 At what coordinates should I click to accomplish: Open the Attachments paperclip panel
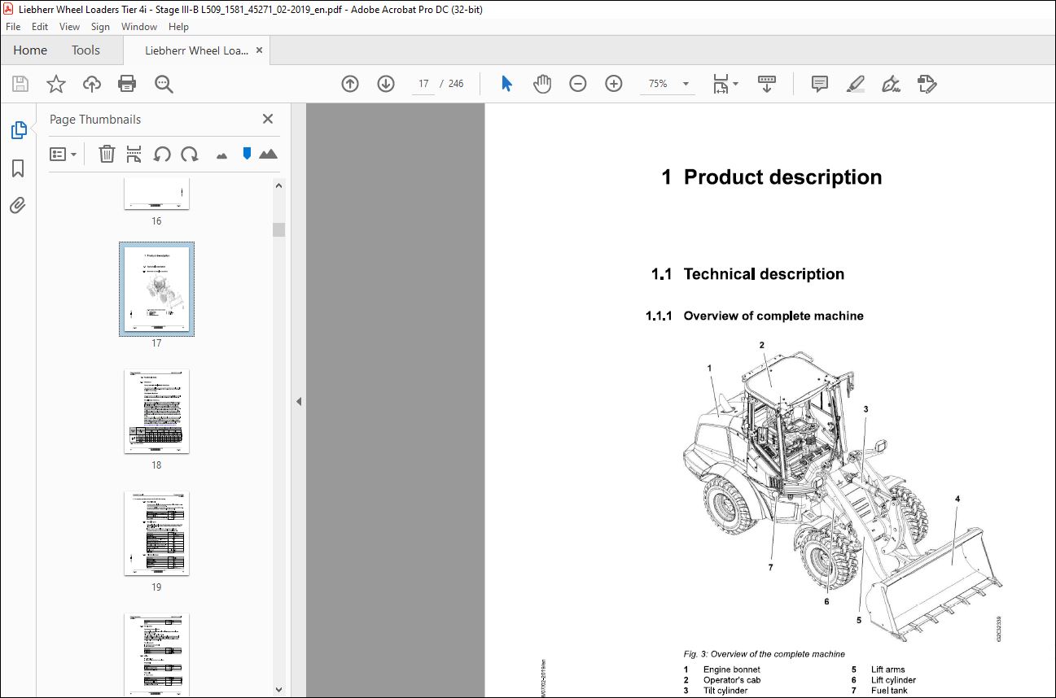18,205
